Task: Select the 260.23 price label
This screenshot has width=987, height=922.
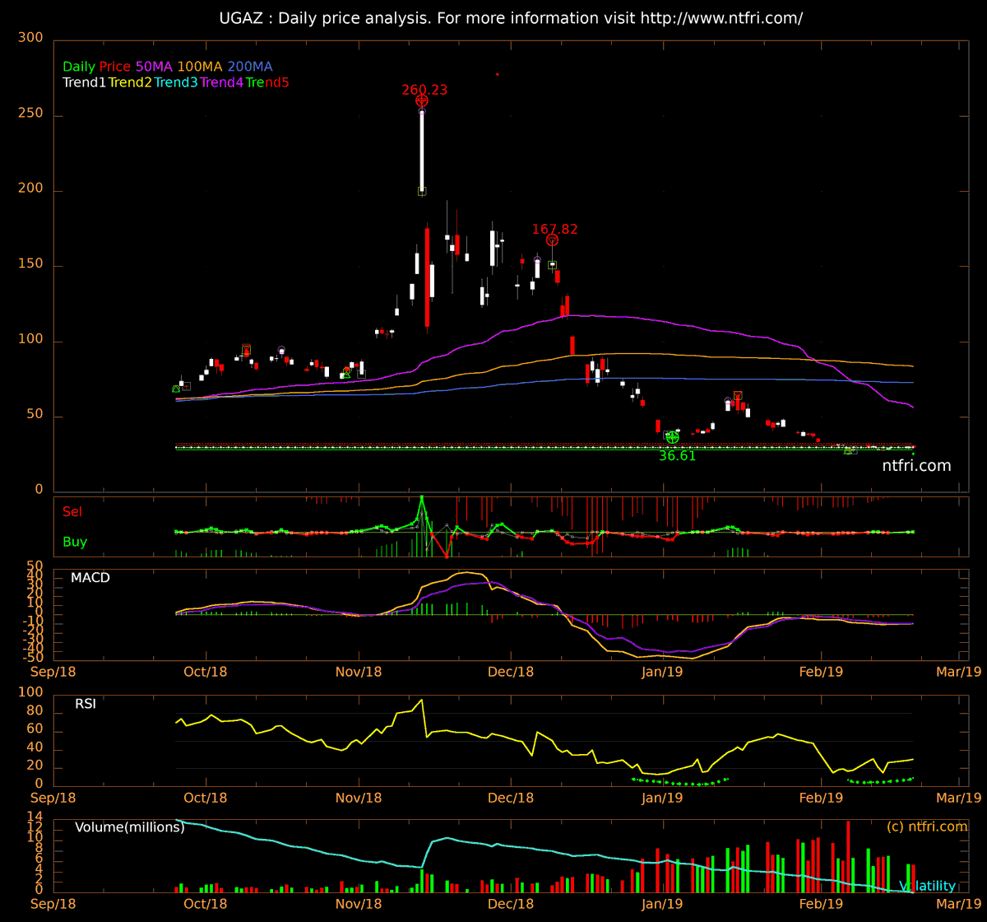Action: click(x=424, y=90)
